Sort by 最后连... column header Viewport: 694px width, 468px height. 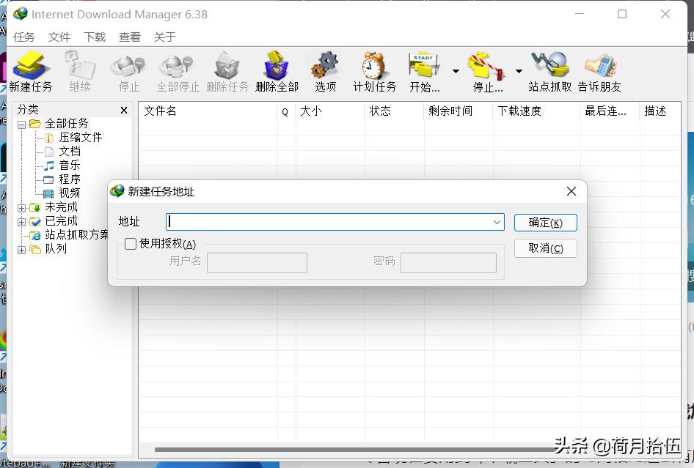(610, 111)
